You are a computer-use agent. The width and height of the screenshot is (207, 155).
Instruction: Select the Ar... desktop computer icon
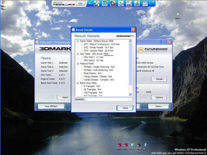[145, 147]
